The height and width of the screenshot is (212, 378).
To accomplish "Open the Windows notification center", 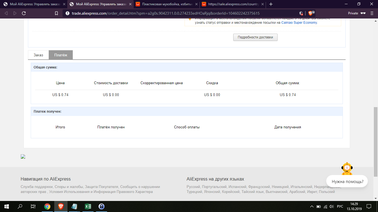I will click(x=369, y=206).
